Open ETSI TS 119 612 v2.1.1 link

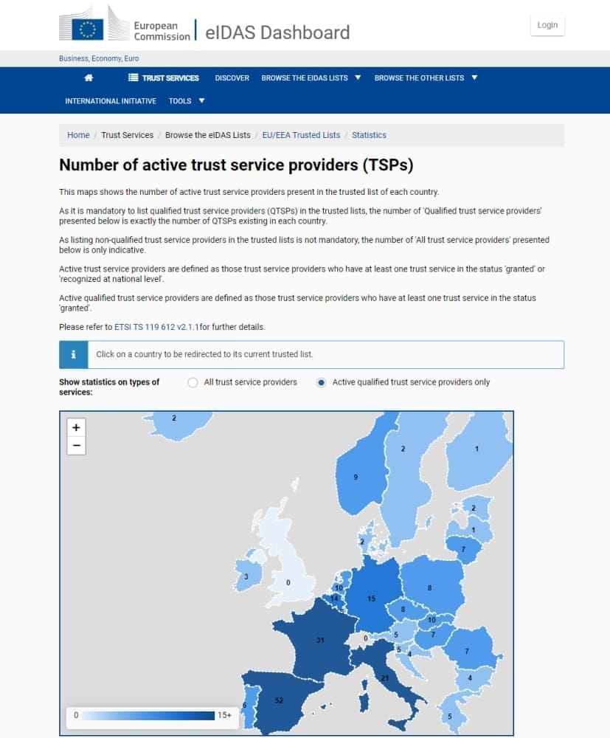(x=156, y=326)
